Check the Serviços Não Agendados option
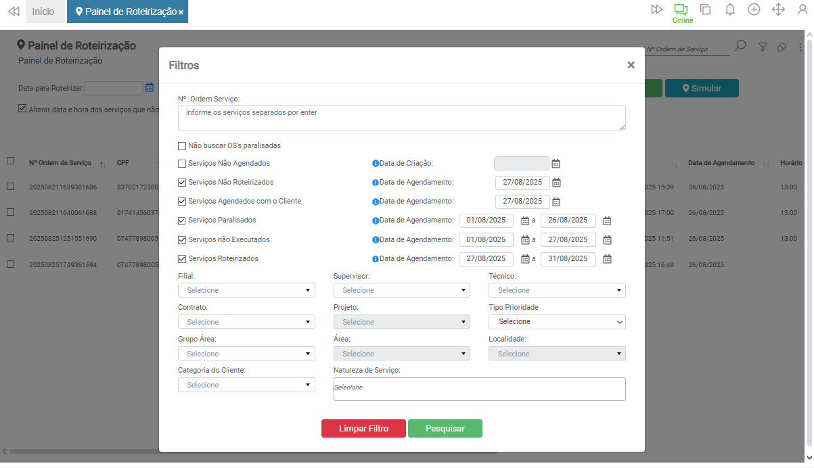The image size is (814, 468). coord(182,164)
